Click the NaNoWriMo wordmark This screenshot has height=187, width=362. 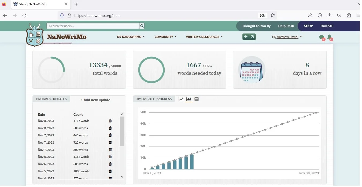[x=67, y=37]
